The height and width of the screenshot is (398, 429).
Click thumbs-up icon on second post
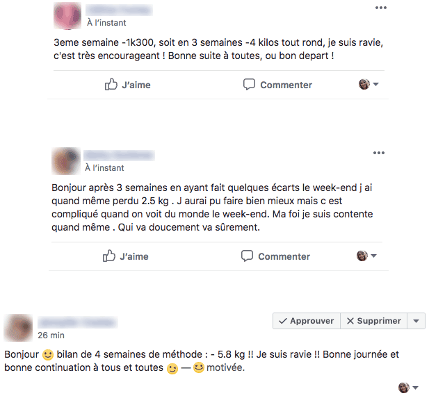pyautogui.click(x=109, y=256)
